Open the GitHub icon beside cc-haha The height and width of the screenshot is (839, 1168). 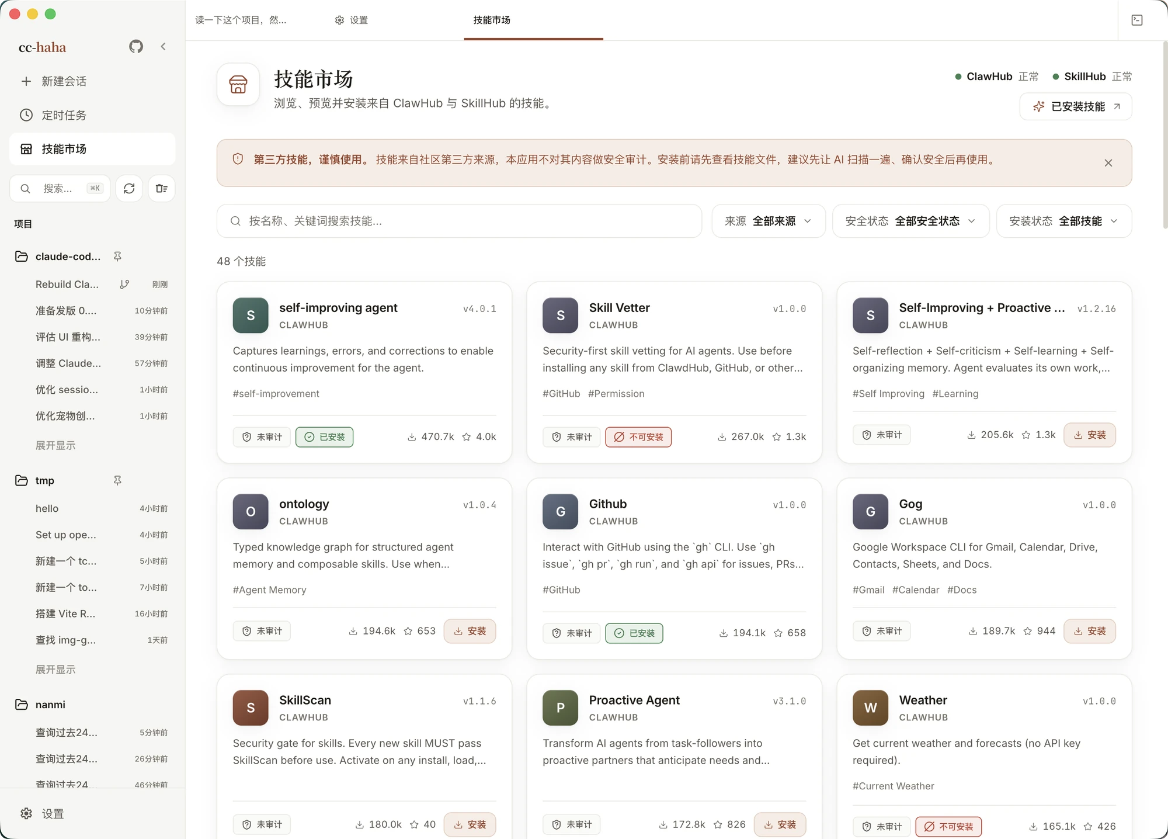[136, 47]
